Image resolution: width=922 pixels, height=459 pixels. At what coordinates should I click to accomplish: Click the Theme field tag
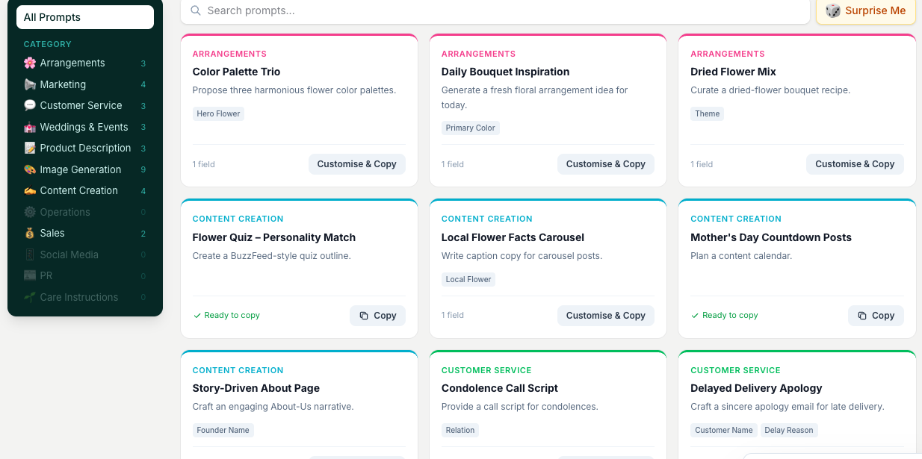(x=708, y=113)
